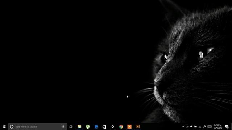Open network signal icon
232x130 pixels.
click(x=200, y=127)
